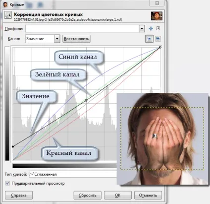Add current settings to favorites with plus icon
Viewport: 210px width, 204px height.
151,29
